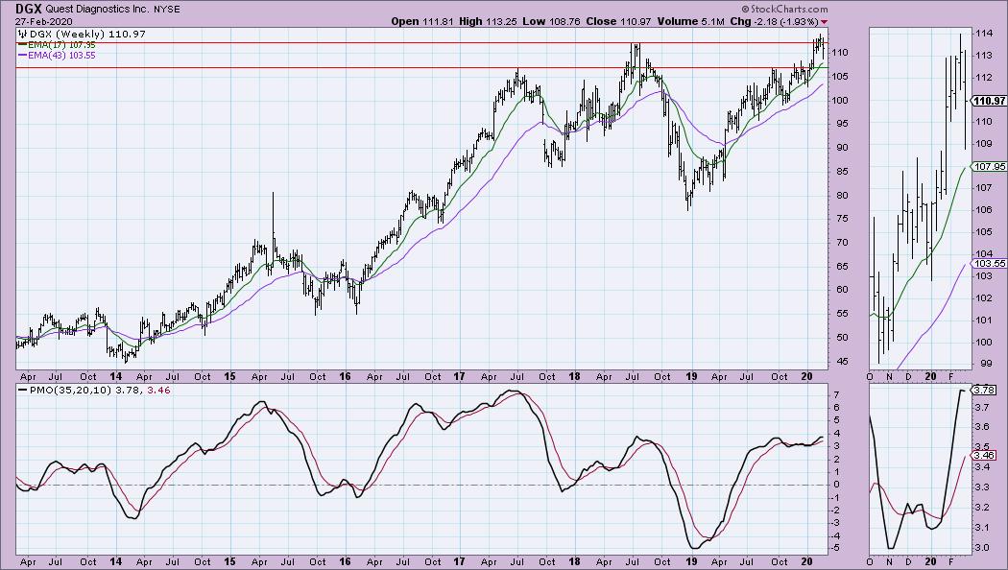Click the 3.46 signal tag on PMO zoom panel
This screenshot has height=570, width=1008.
984,455
